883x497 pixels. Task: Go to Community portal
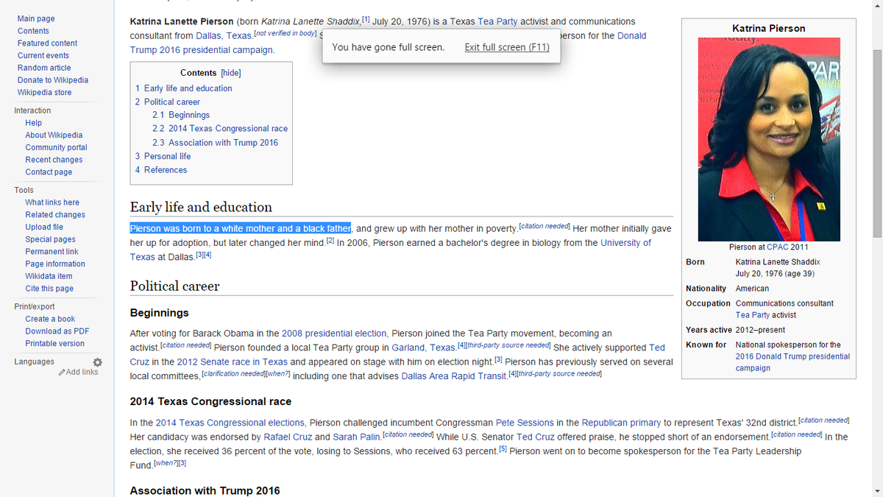coord(56,147)
